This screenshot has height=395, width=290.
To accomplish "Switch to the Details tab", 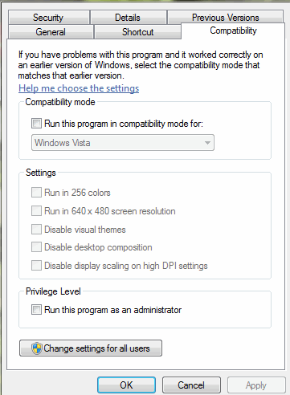I will coord(128,18).
